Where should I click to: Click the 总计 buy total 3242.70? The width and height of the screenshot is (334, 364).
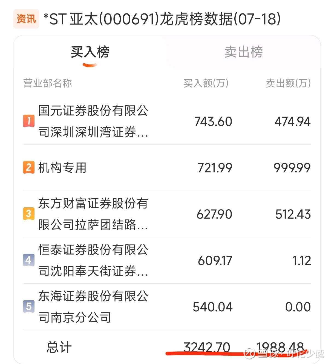(x=207, y=347)
